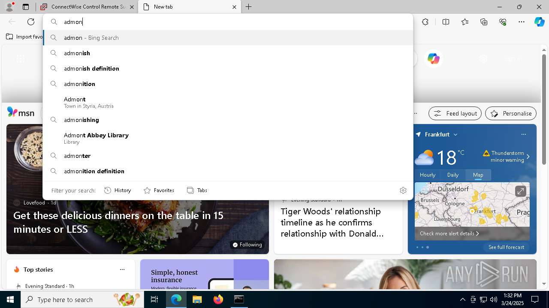Close the New tab tab

click(234, 7)
